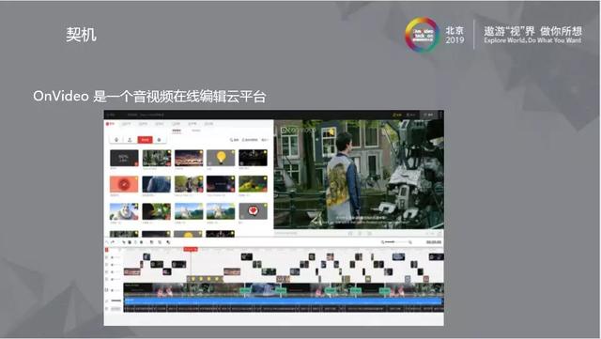Click the microphone record icon in media panel
This screenshot has width=601, height=339.
[116, 140]
